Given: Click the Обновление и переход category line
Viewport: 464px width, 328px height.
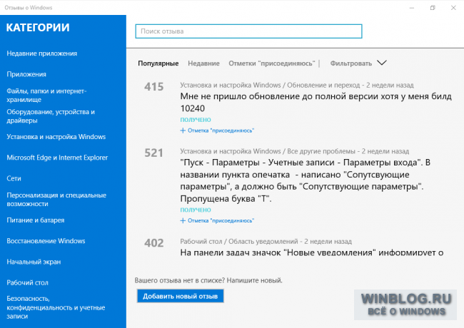Looking at the screenshot, I should point(297,85).
